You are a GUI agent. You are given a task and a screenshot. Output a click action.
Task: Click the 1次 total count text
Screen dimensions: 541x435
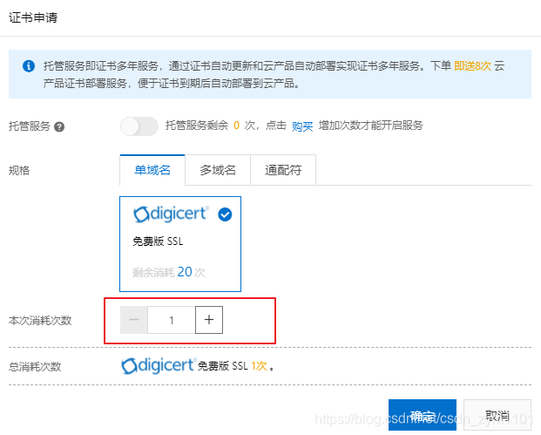pos(259,366)
